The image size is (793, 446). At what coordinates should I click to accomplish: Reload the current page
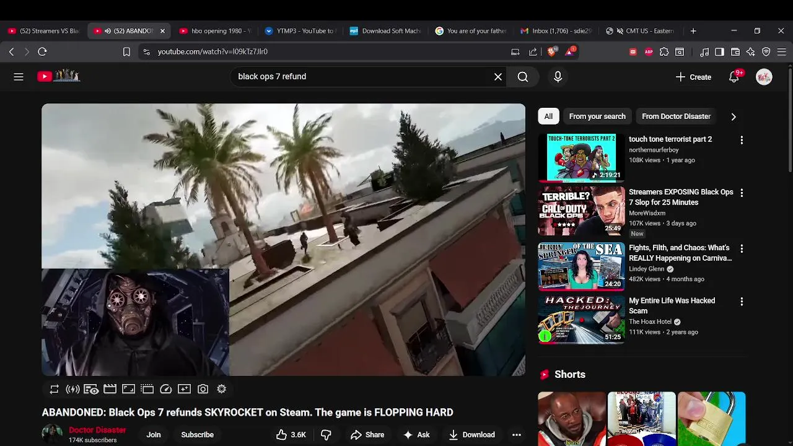(x=42, y=52)
